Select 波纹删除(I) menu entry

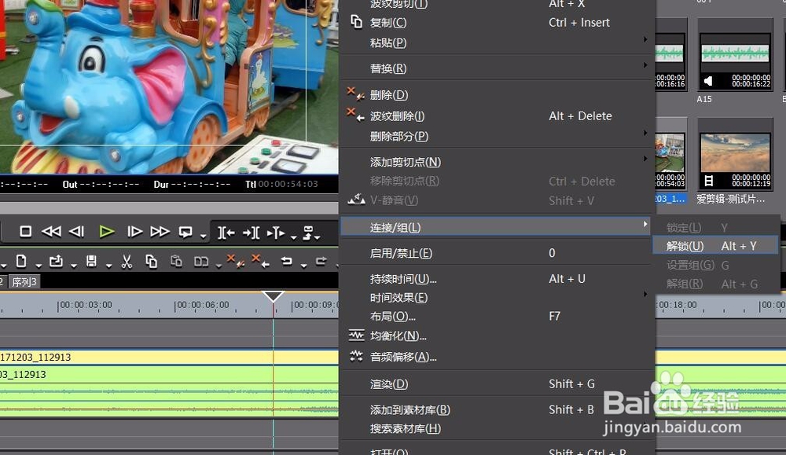(x=497, y=116)
